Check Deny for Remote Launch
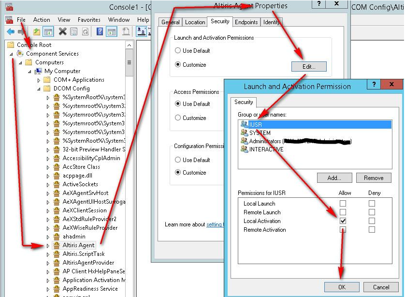 (x=371, y=212)
